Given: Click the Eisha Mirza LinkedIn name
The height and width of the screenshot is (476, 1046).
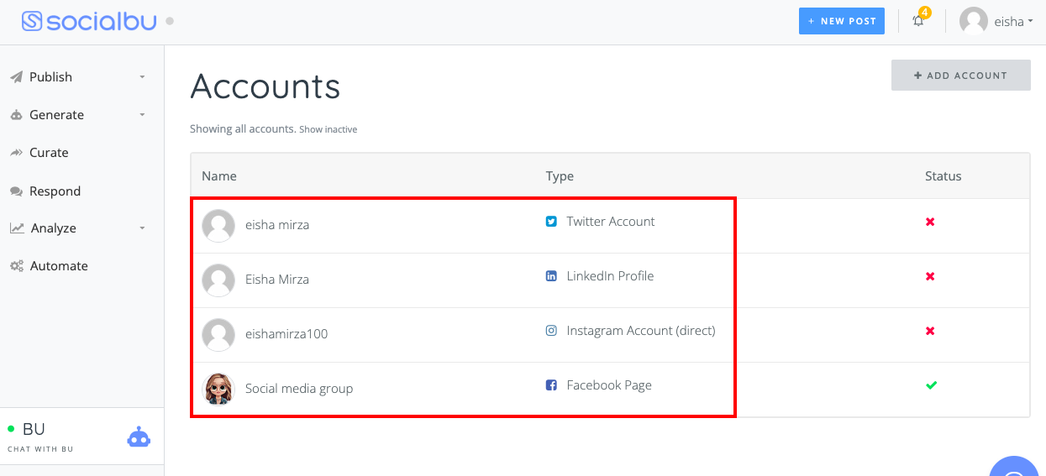Looking at the screenshot, I should [277, 280].
